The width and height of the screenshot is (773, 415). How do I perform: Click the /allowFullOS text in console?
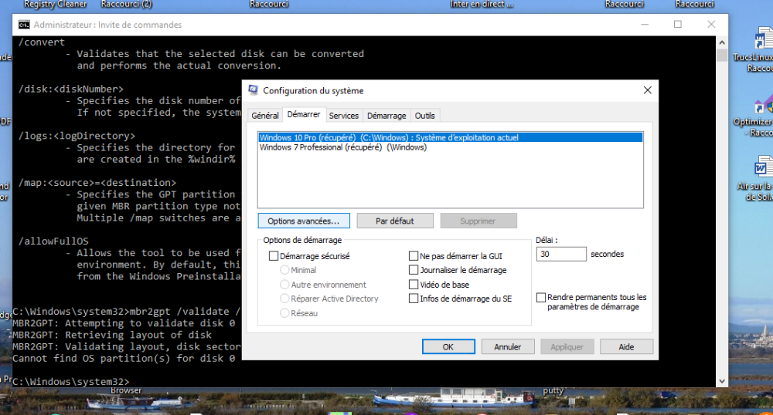coord(53,241)
